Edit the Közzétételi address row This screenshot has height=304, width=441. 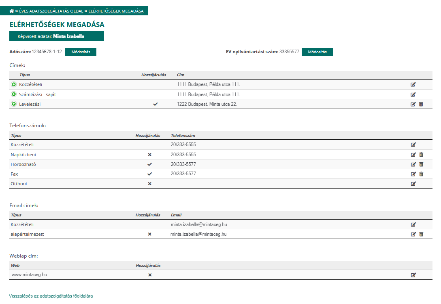tap(413, 84)
